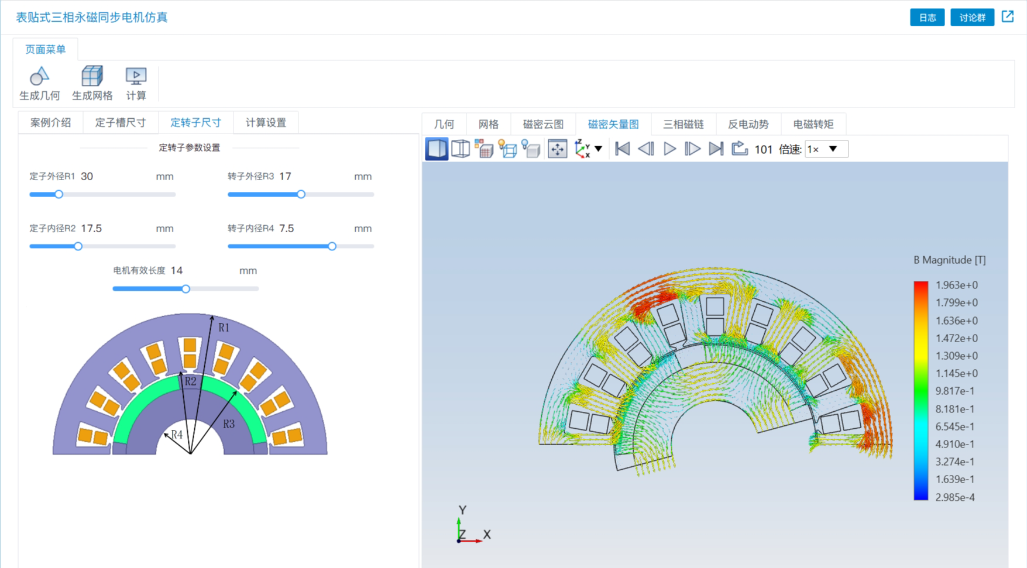
Task: Click the 讨论群 discussion group button
Action: pyautogui.click(x=972, y=18)
